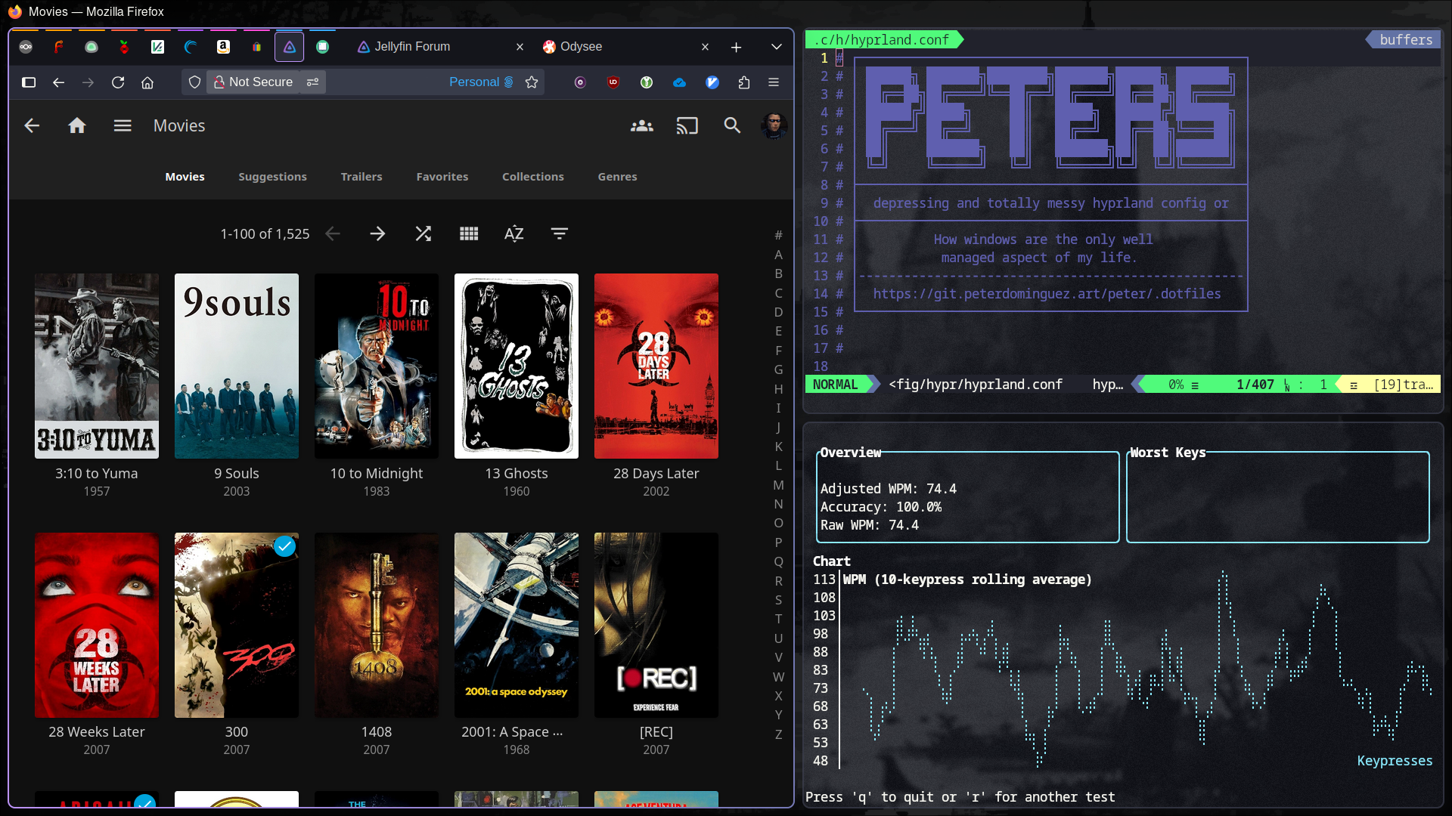Jump to letter S in alphabet picker

(778, 600)
